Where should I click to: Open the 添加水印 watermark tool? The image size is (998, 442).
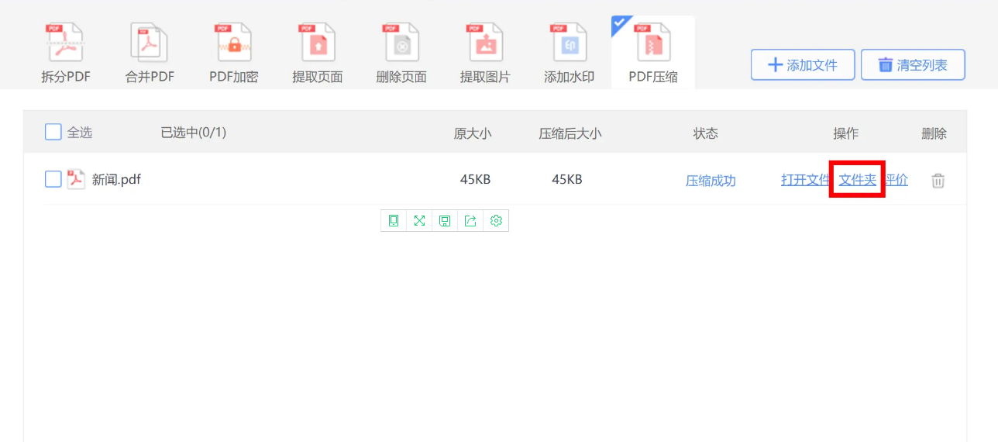pos(569,54)
